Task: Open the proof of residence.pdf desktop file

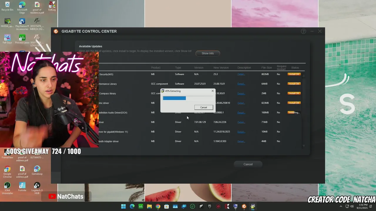Action: 37,8
